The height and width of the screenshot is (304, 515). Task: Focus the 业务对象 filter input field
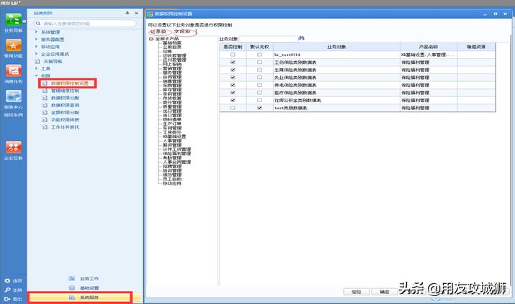(x=268, y=39)
